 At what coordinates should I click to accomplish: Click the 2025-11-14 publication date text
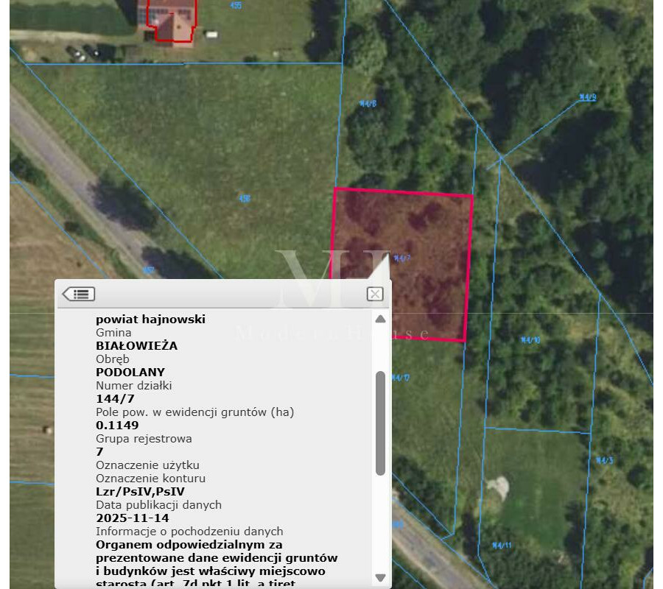coord(132,518)
